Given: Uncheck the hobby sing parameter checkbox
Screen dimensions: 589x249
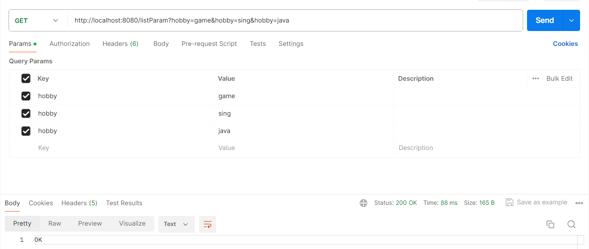Looking at the screenshot, I should pos(26,113).
